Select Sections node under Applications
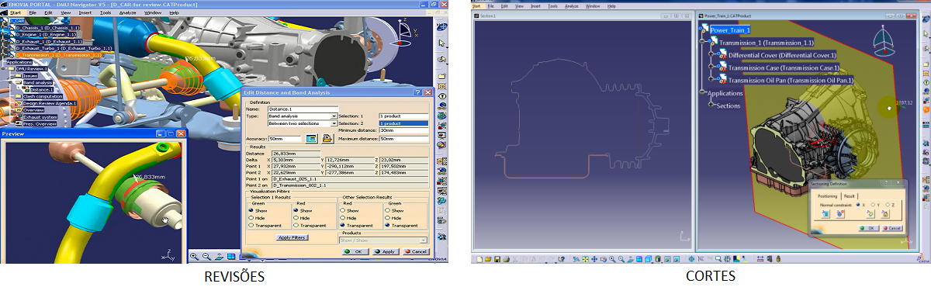931x287 pixels. click(729, 105)
